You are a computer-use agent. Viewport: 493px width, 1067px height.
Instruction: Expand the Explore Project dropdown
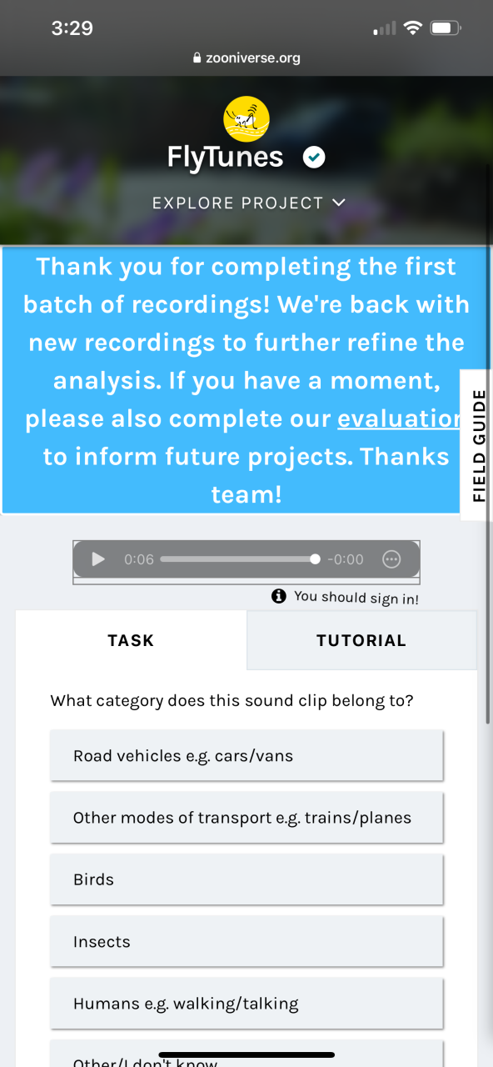pyautogui.click(x=248, y=203)
